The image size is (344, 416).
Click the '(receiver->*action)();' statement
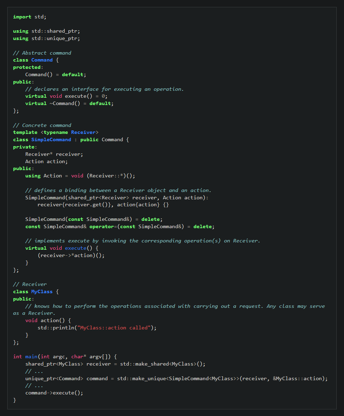pyautogui.click(x=71, y=255)
